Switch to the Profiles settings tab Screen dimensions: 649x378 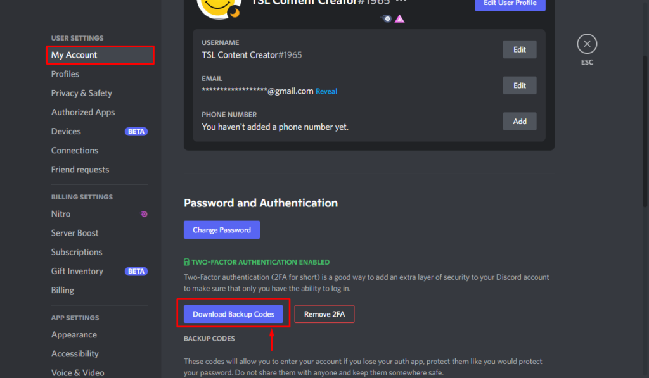click(x=65, y=74)
